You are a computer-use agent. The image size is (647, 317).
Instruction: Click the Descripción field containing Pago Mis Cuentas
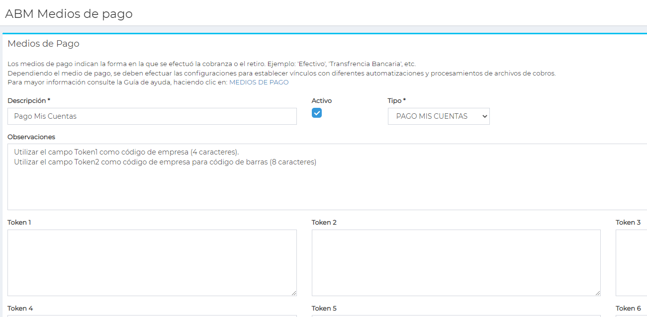point(152,116)
